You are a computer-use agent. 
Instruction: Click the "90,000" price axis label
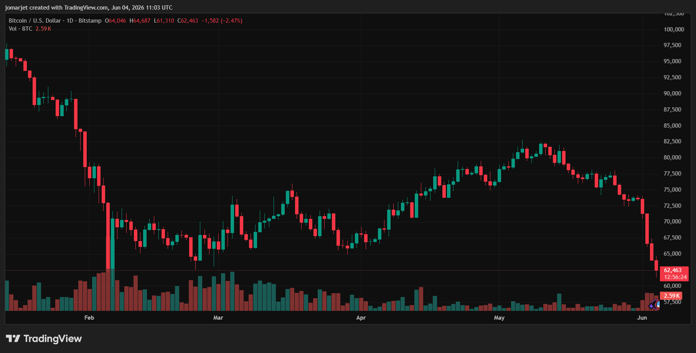tap(673, 94)
